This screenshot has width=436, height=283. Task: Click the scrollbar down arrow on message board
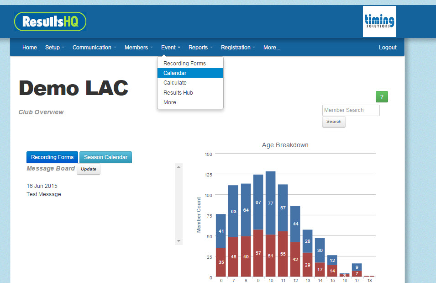tap(178, 240)
